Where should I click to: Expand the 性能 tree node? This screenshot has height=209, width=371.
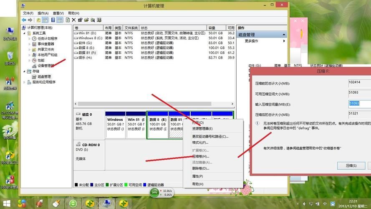pos(30,61)
